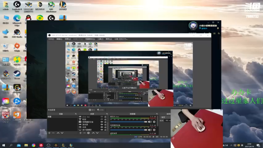Open the View menu in OBS
Image resolution: width=263 pixels, height=148 pixels.
pos(68,39)
